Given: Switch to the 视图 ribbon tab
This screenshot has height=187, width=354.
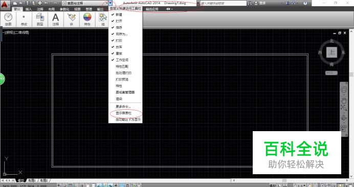Looking at the screenshot, I should 77,9.
